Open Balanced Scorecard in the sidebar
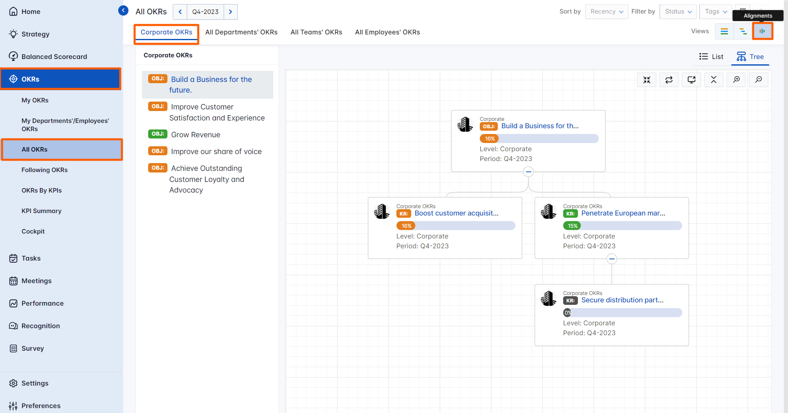788x413 pixels. click(x=54, y=57)
